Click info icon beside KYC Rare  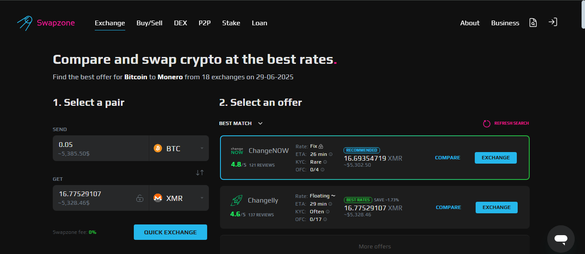(x=325, y=162)
